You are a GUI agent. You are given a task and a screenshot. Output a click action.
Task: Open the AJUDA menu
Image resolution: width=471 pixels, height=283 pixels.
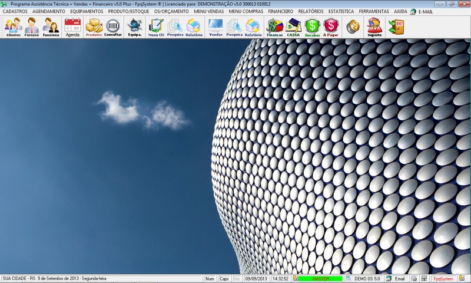pos(400,11)
